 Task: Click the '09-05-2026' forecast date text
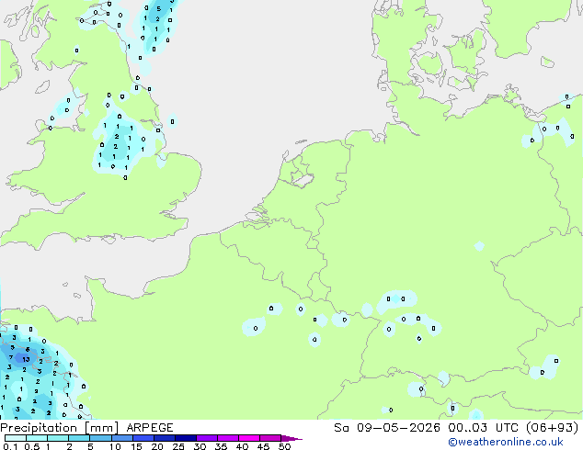398,428
